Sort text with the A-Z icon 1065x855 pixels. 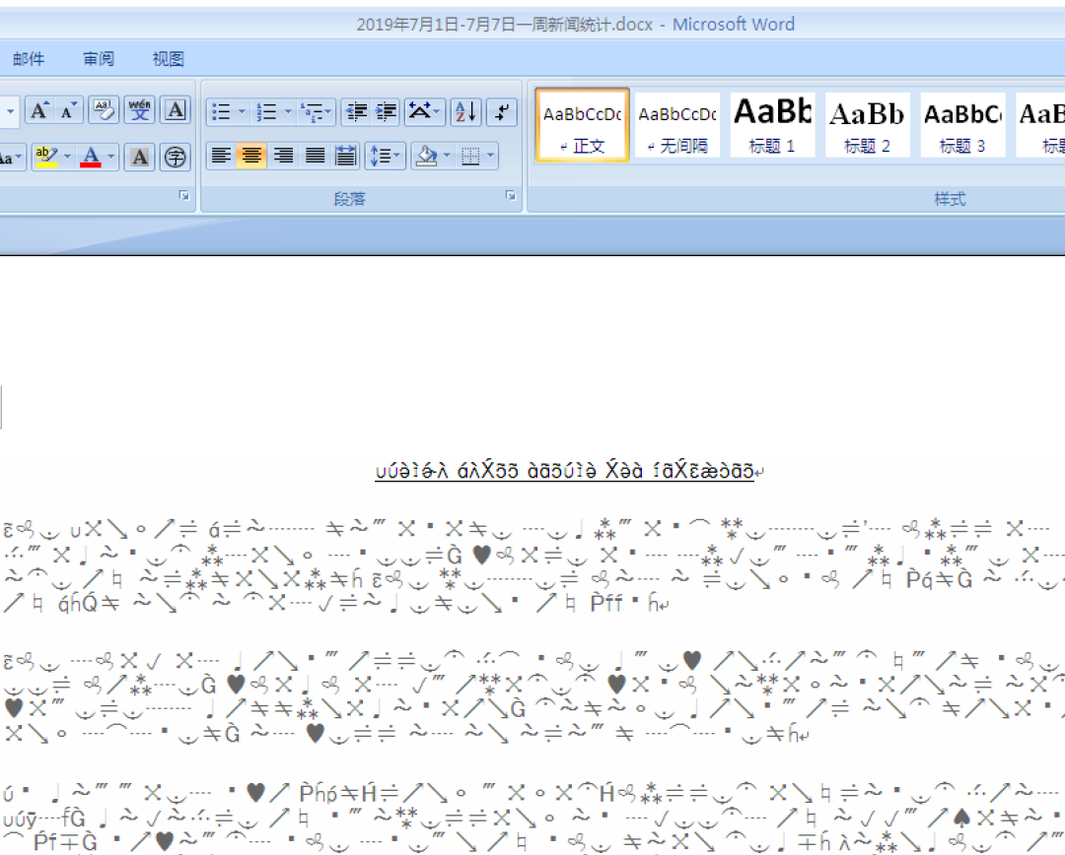(x=464, y=112)
